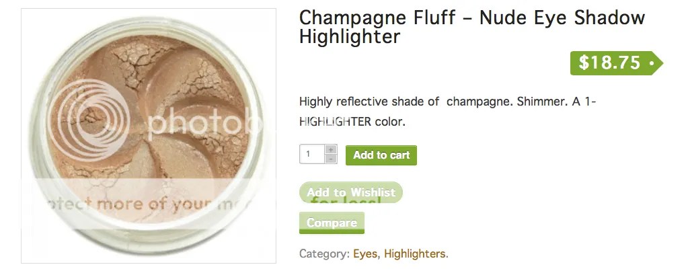Click into the quantity input field
Screen dimensions: 688x271
(x=313, y=155)
